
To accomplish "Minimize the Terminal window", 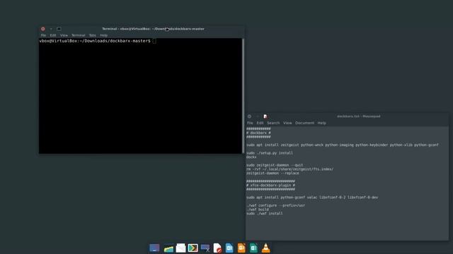I will 51,29.
